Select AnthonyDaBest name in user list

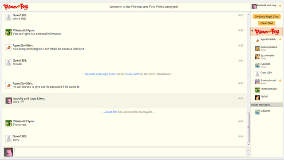(269, 47)
